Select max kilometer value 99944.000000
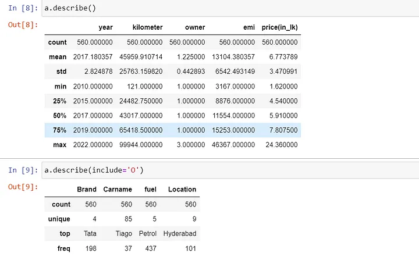 coord(141,145)
